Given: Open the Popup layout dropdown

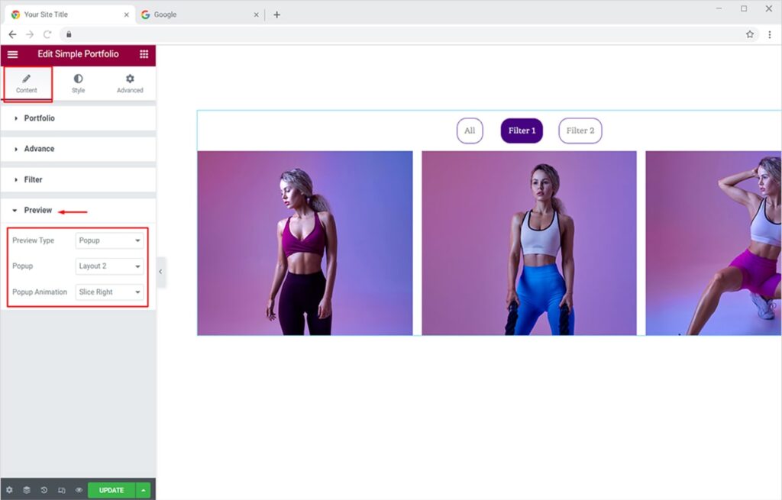Looking at the screenshot, I should [110, 266].
